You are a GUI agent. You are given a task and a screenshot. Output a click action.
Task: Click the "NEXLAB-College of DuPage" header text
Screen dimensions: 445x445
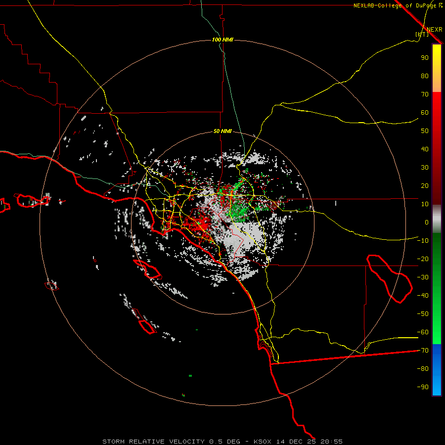click(x=396, y=5)
